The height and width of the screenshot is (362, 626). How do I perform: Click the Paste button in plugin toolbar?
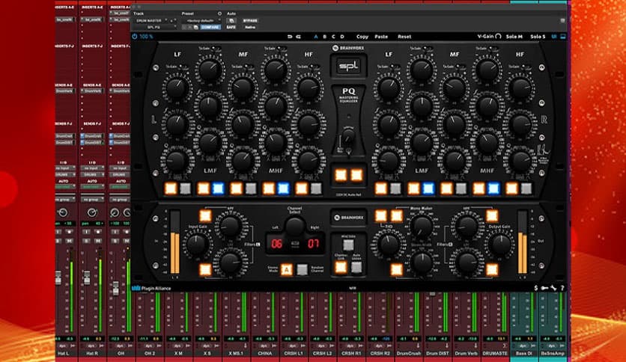click(x=381, y=37)
